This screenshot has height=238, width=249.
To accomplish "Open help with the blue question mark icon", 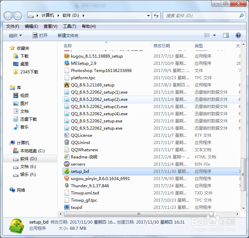I will tap(238, 35).
